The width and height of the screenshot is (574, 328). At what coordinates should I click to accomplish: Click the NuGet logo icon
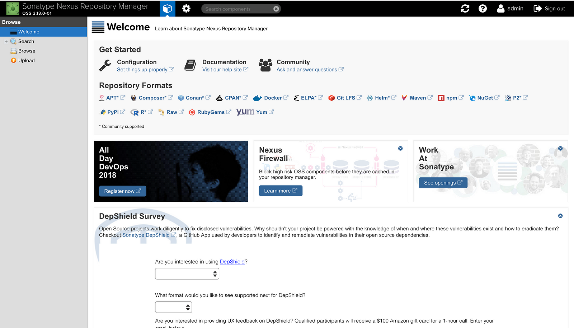coord(472,98)
